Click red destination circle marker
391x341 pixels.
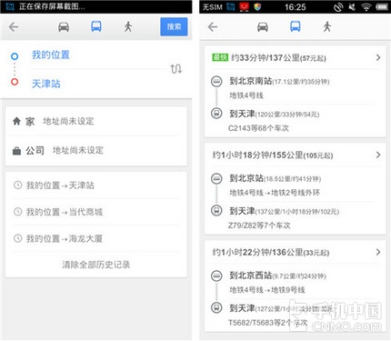click(15, 82)
